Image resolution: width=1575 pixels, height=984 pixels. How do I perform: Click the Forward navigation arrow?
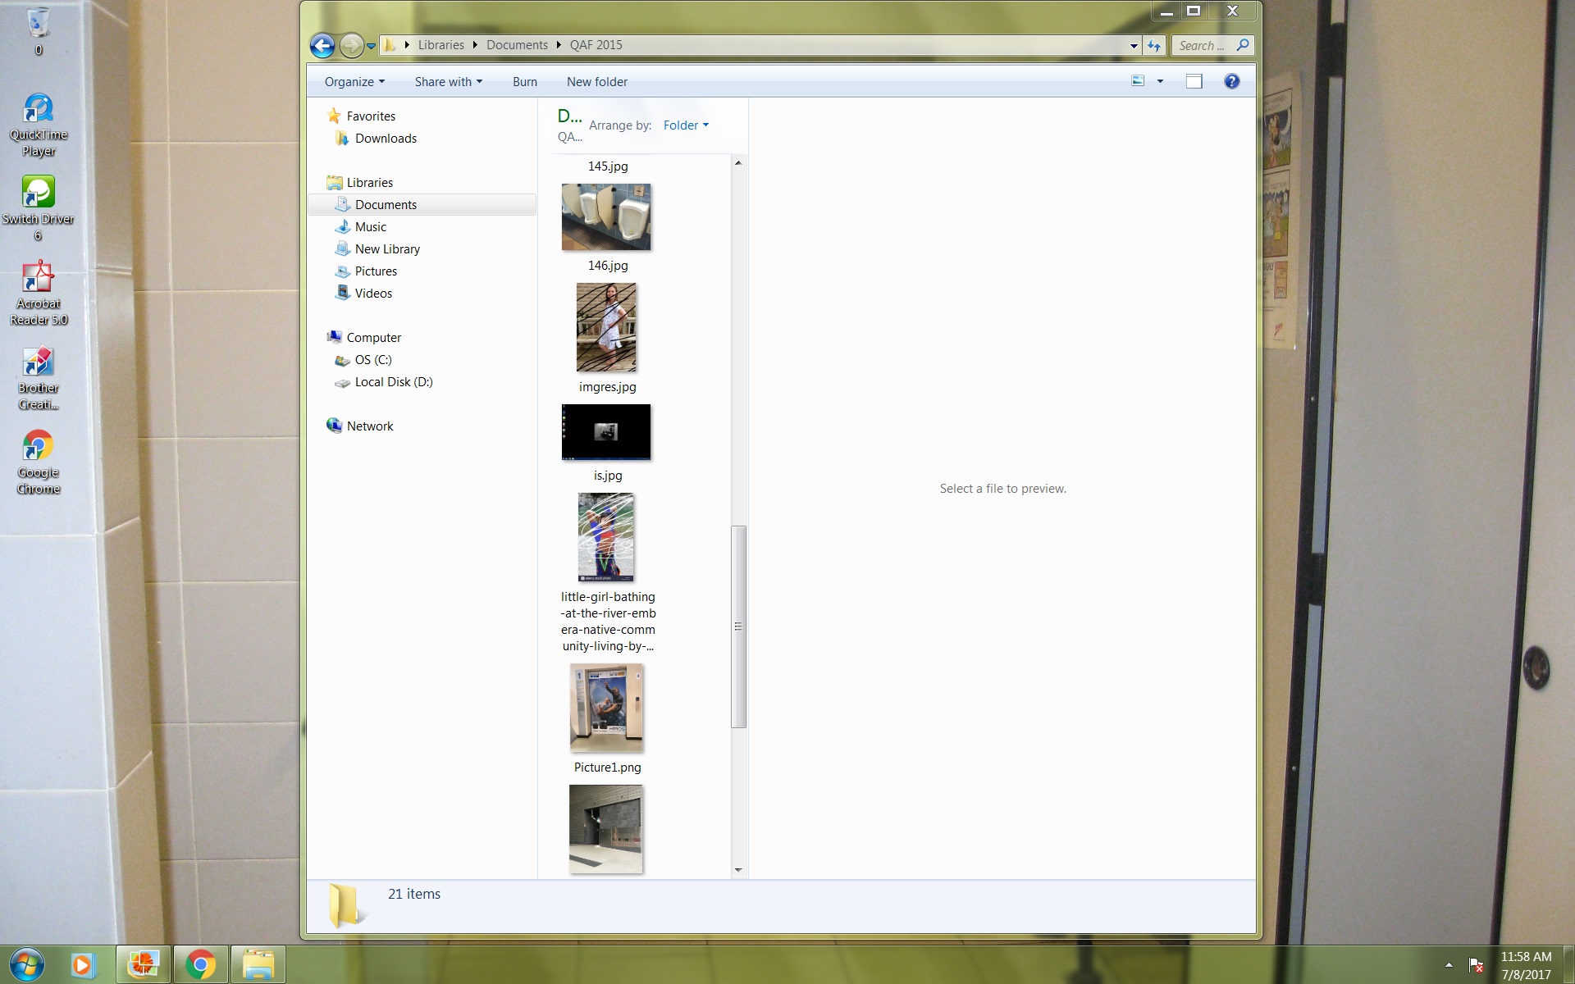[x=351, y=45]
